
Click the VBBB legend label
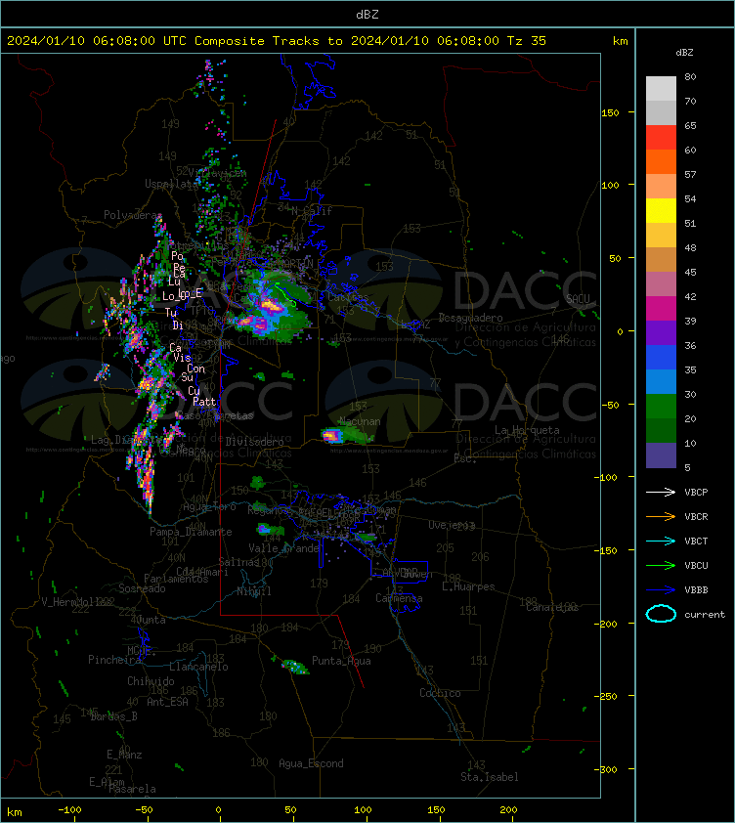pos(696,589)
